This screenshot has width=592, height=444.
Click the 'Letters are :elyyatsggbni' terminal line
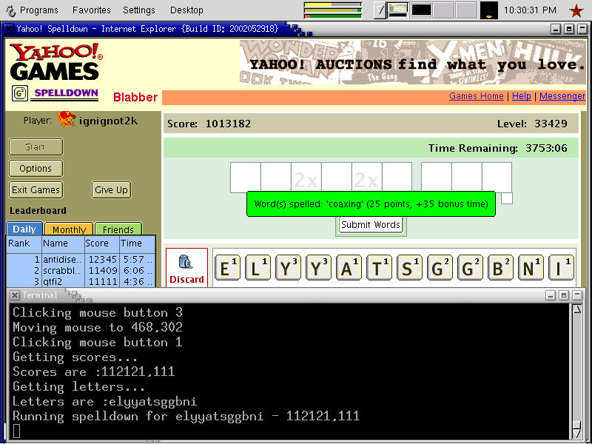pos(104,401)
